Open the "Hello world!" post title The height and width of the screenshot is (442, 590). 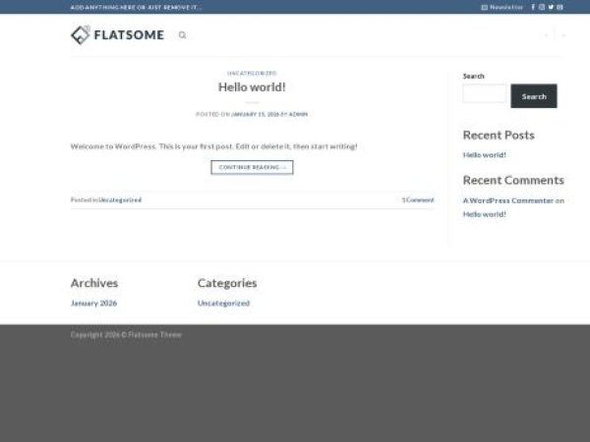point(252,87)
